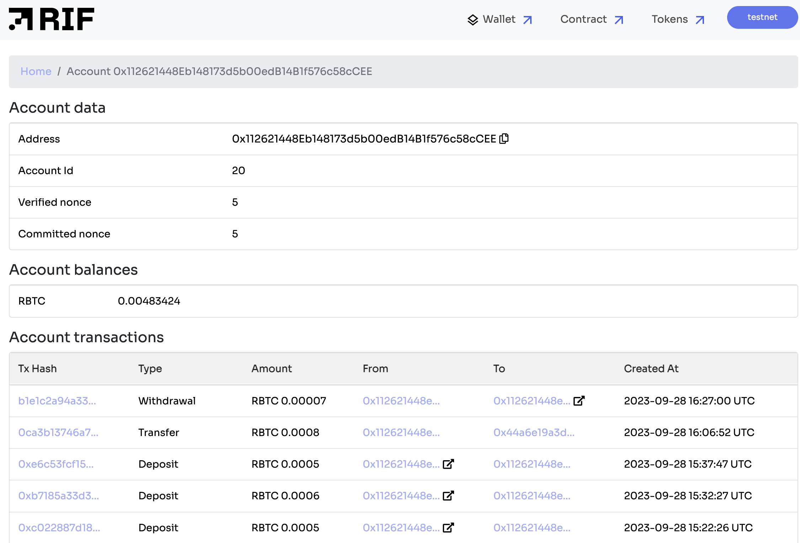Click the amount RBTC 0.0006

tap(285, 496)
